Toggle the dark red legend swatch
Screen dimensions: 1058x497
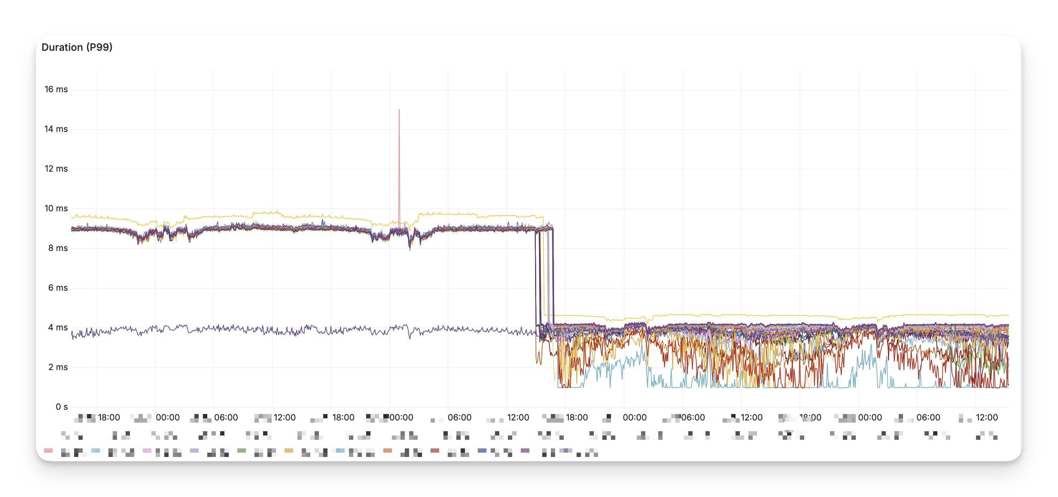click(x=435, y=451)
